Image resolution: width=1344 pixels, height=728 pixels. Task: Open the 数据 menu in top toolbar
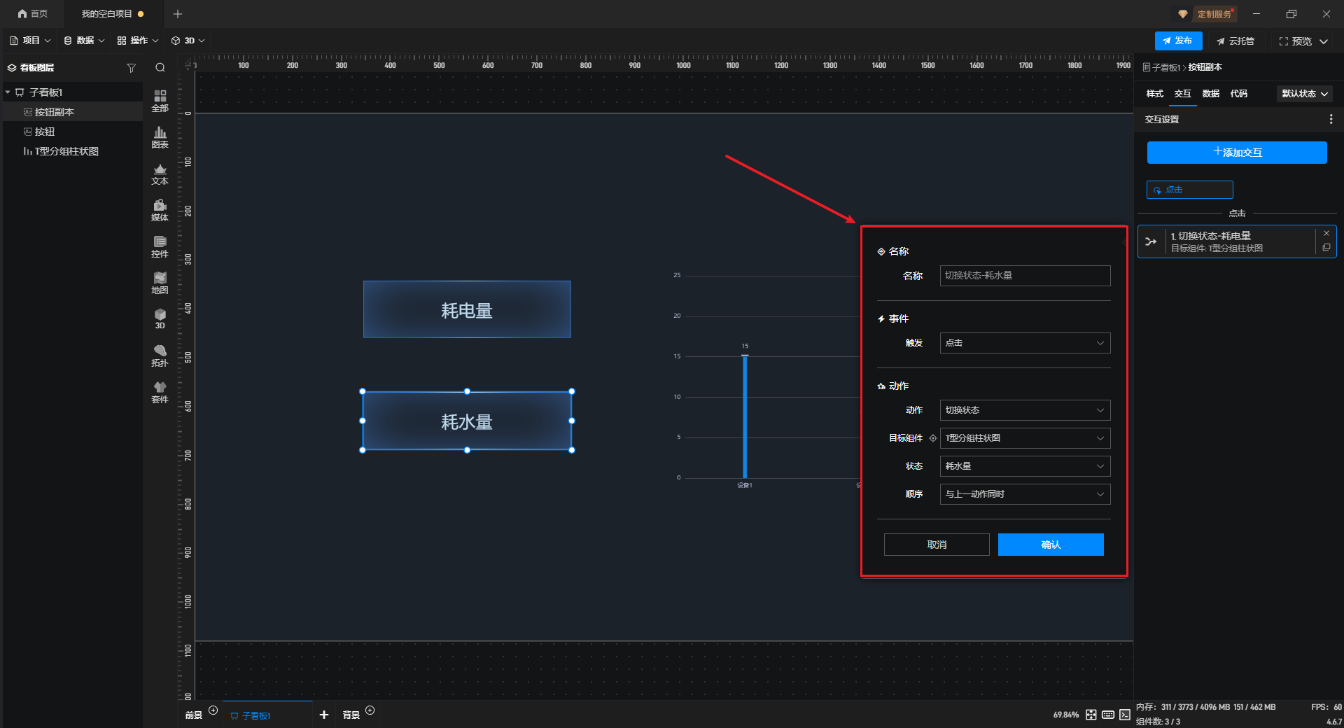(84, 41)
